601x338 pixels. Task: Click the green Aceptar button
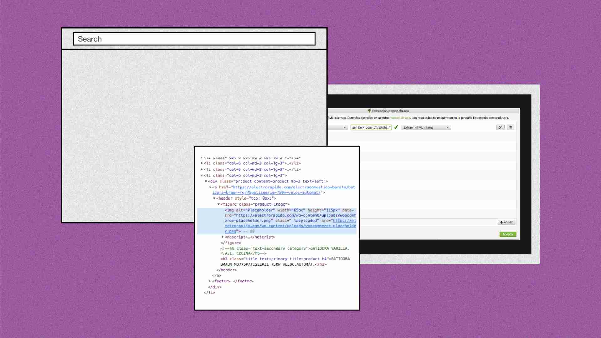point(508,234)
